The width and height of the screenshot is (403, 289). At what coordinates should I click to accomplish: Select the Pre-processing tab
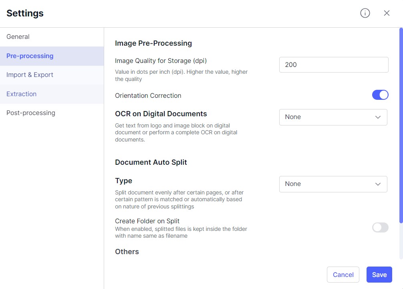(30, 56)
